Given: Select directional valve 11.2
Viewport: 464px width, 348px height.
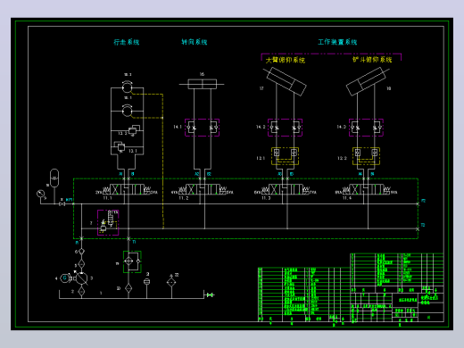Looking at the screenshot, I should click(x=203, y=189).
